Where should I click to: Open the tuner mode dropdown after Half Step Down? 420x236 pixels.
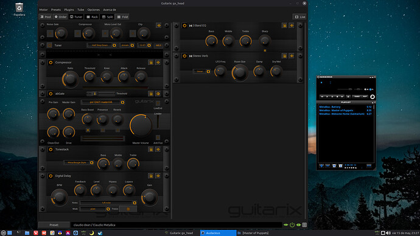[127, 46]
